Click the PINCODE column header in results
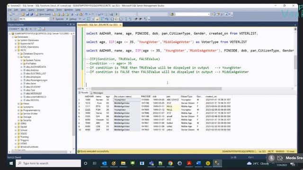 pyautogui.click(x=146, y=96)
